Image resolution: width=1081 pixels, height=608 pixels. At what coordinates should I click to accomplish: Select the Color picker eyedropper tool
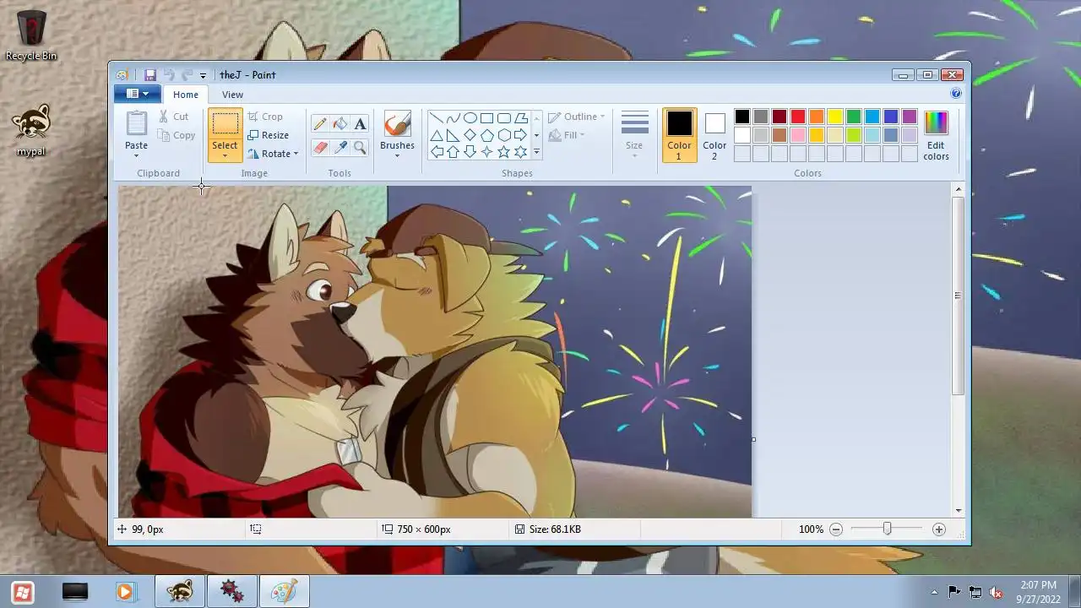point(340,148)
